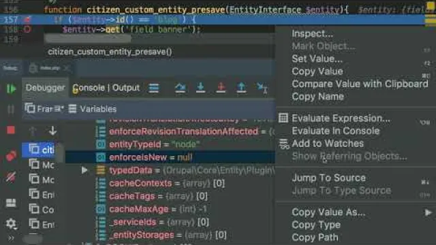
Task: Stop debugging with the red square icon
Action: [11, 130]
